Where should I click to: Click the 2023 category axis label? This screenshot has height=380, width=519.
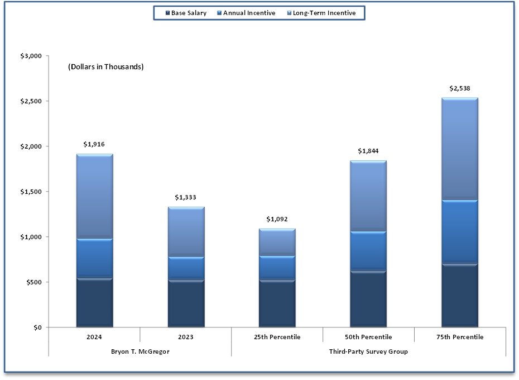coord(186,337)
